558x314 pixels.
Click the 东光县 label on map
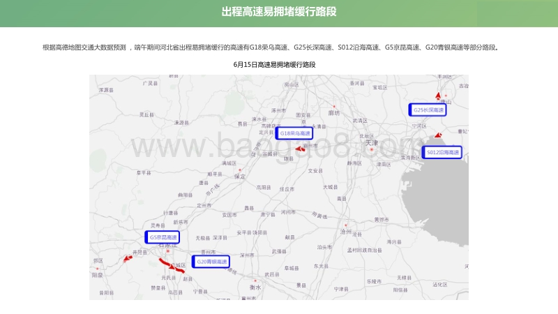(x=321, y=266)
